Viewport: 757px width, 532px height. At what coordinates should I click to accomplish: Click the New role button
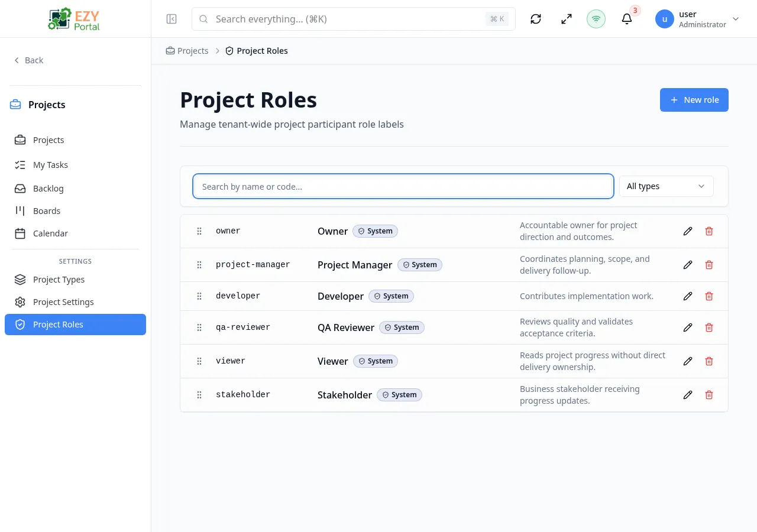tap(694, 100)
